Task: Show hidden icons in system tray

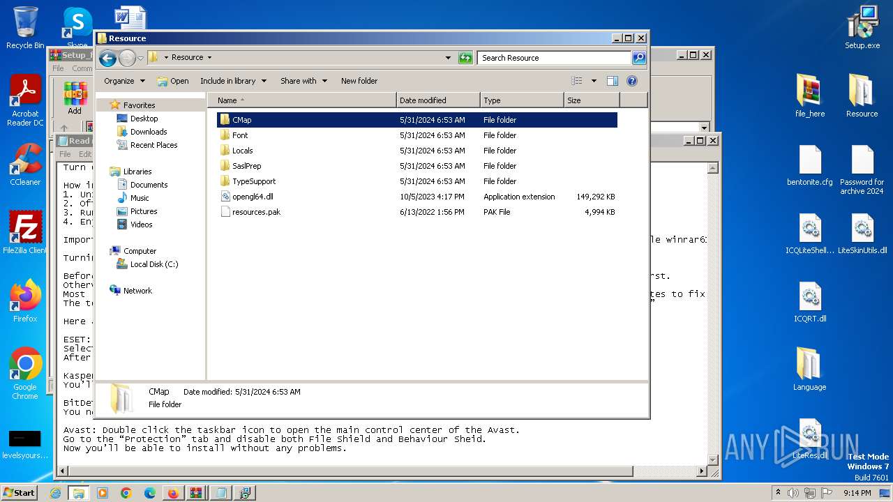Action: click(778, 492)
